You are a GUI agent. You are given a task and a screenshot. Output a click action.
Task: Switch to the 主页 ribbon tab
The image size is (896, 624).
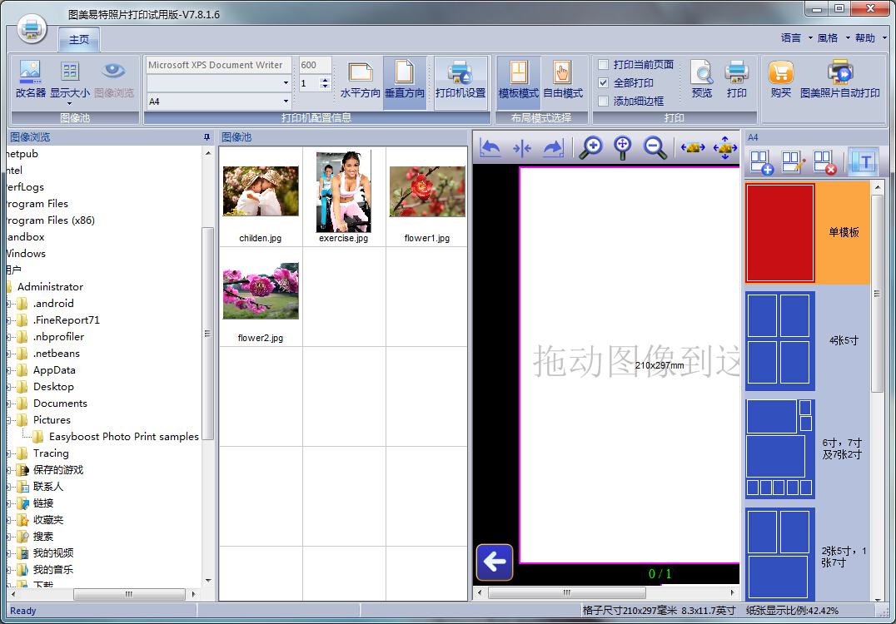point(79,40)
